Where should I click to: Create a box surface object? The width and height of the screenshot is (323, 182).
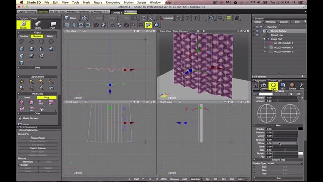(x=21, y=49)
